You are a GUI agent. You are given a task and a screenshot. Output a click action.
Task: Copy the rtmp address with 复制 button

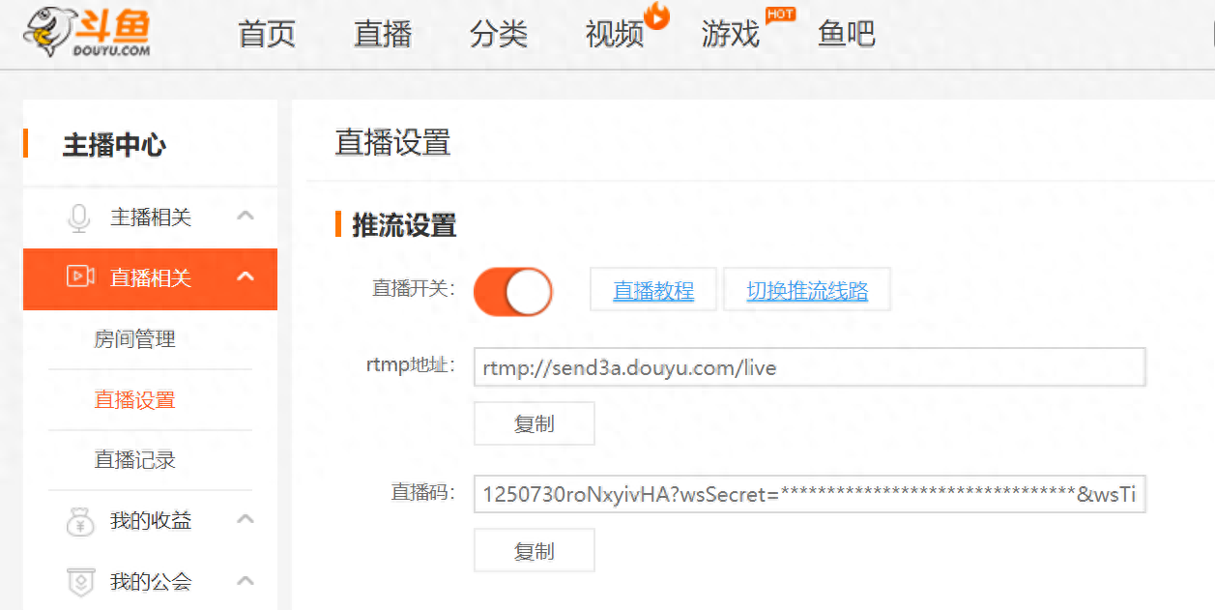click(534, 423)
